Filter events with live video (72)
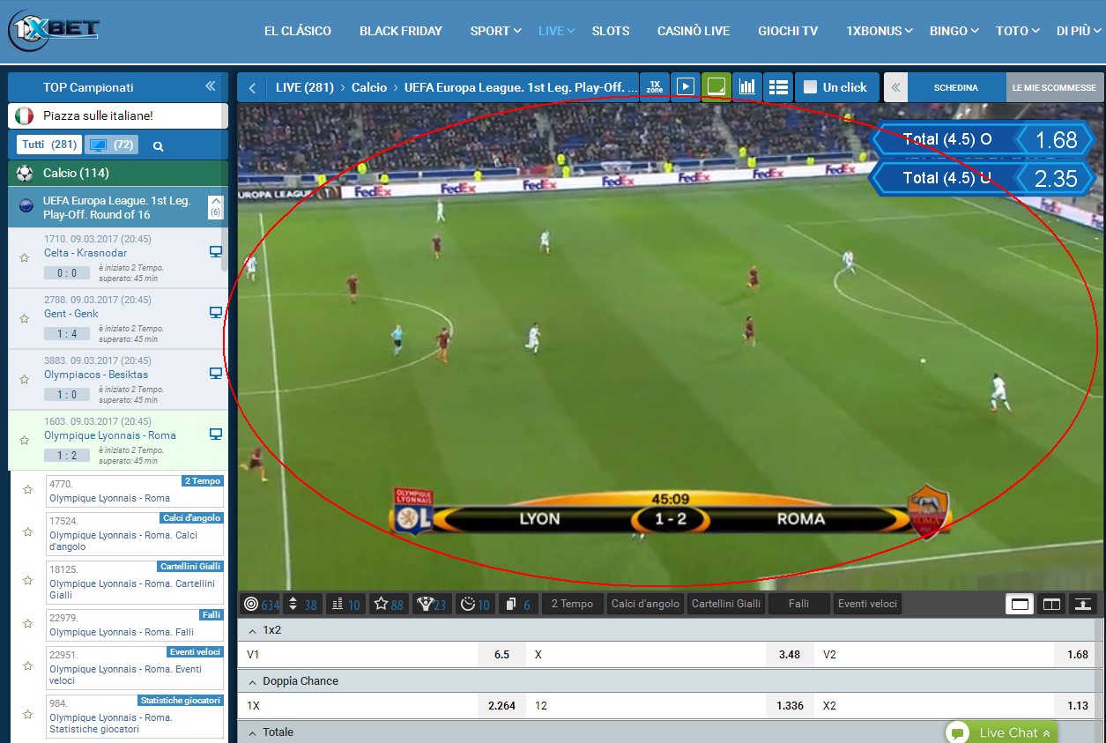Image resolution: width=1106 pixels, height=743 pixels. click(x=112, y=145)
